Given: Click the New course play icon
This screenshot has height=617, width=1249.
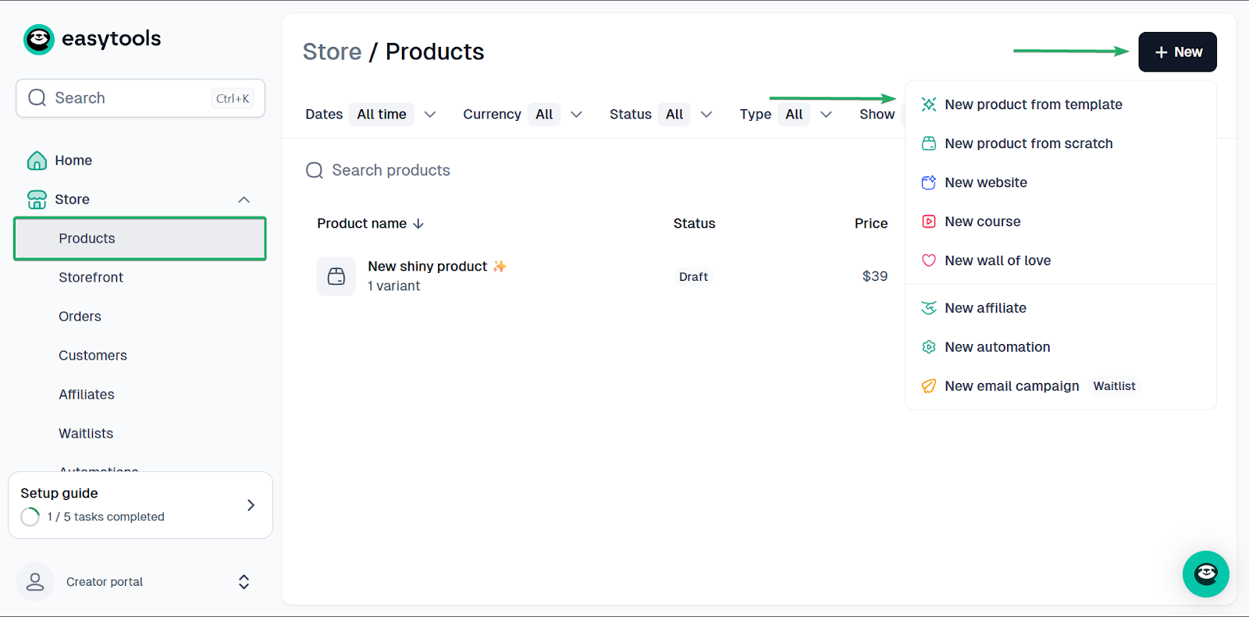Looking at the screenshot, I should 929,222.
